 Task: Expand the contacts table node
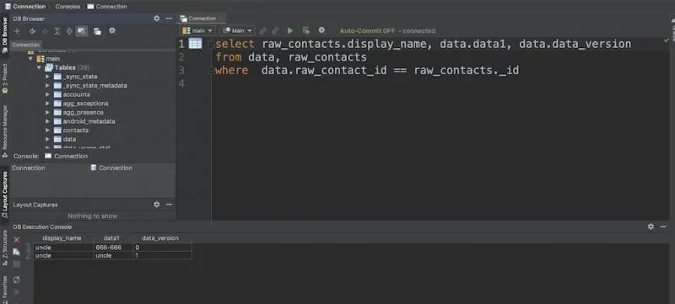click(x=47, y=130)
